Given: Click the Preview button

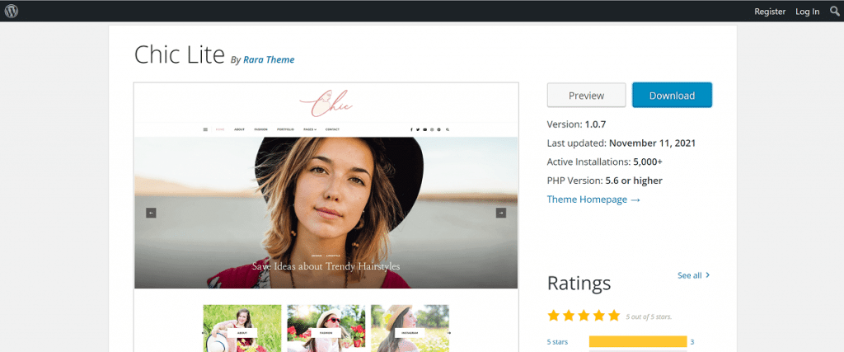Looking at the screenshot, I should coord(586,96).
